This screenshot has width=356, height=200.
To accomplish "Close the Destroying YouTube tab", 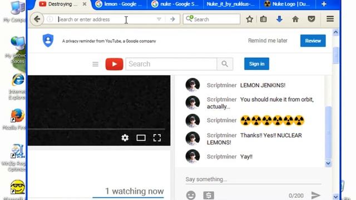I will point(85,4).
